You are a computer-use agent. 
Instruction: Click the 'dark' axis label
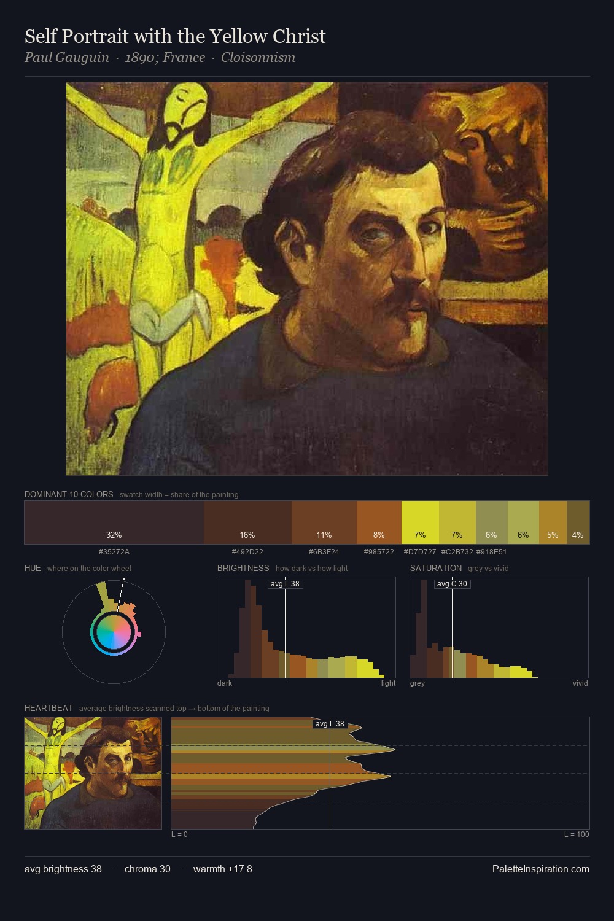coord(225,683)
